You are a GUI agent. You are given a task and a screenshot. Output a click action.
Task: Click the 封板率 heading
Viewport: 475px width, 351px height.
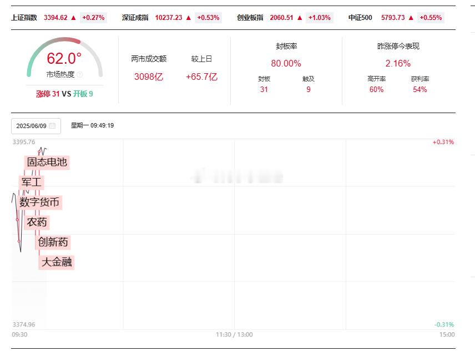click(286, 46)
